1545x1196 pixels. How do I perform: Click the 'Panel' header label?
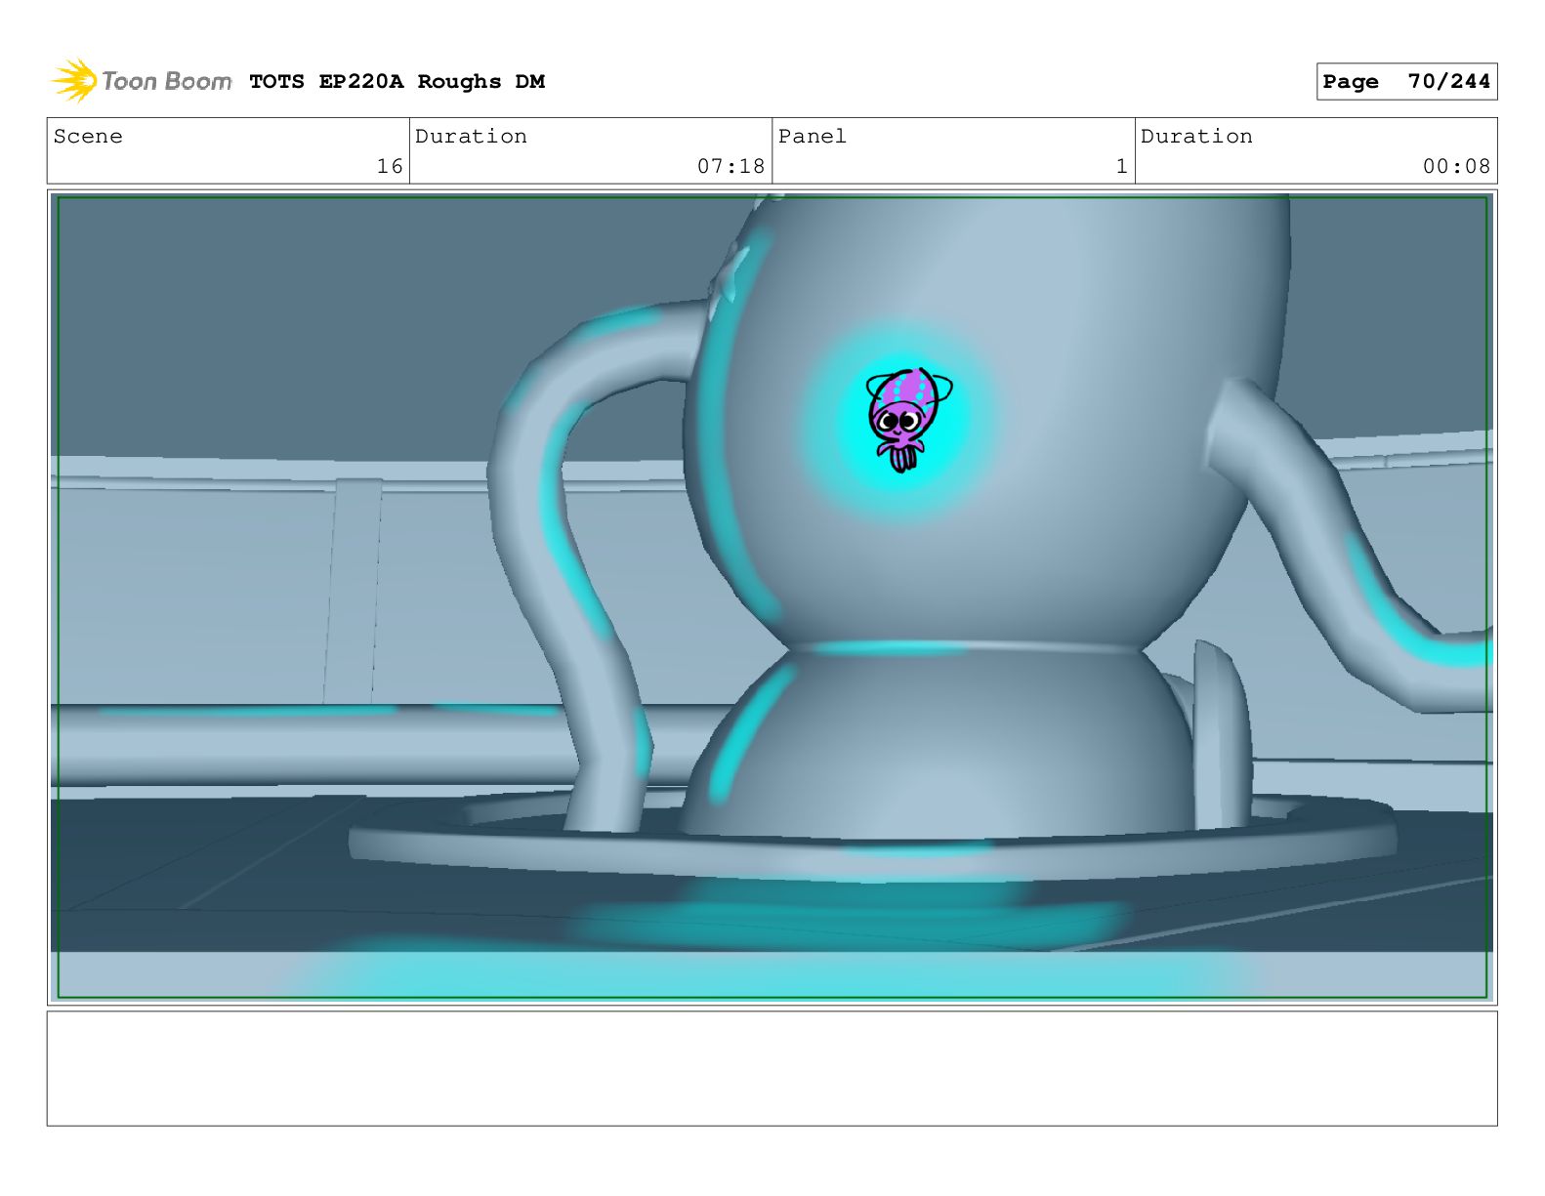pos(813,137)
